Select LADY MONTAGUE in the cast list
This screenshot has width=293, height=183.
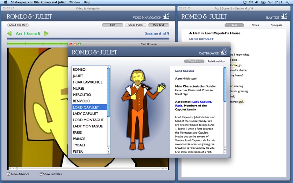pyautogui.click(x=89, y=126)
